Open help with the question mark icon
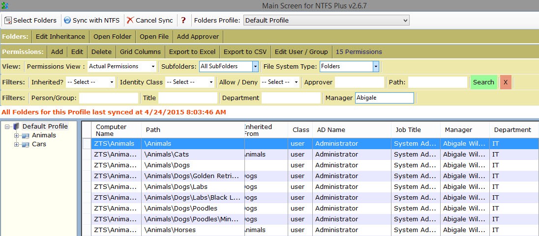Image resolution: width=539 pixels, height=236 pixels. 183,20
